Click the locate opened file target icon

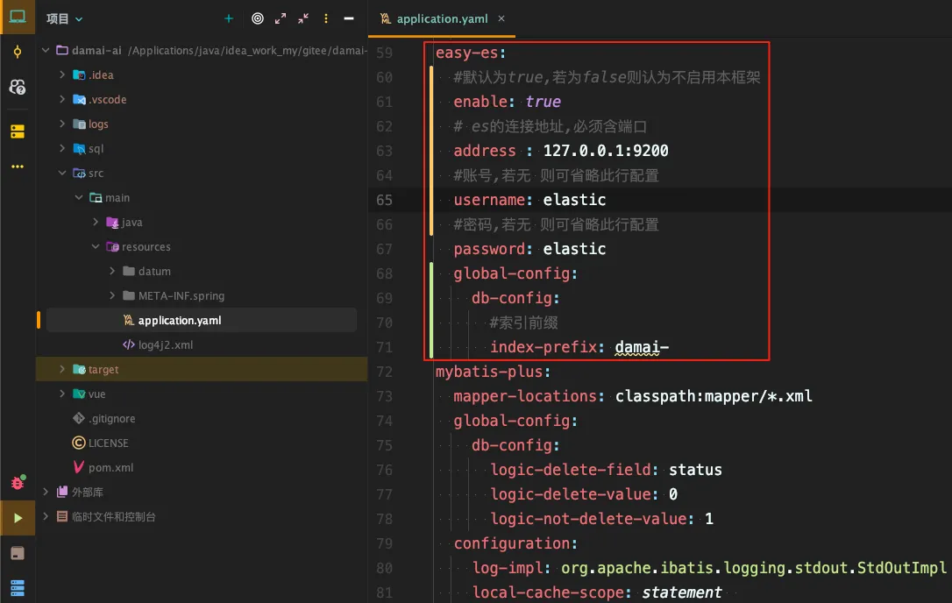pyautogui.click(x=257, y=18)
